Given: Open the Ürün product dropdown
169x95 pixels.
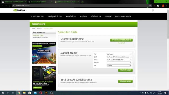Looking at the screenshot, I should pyautogui.click(x=119, y=60).
